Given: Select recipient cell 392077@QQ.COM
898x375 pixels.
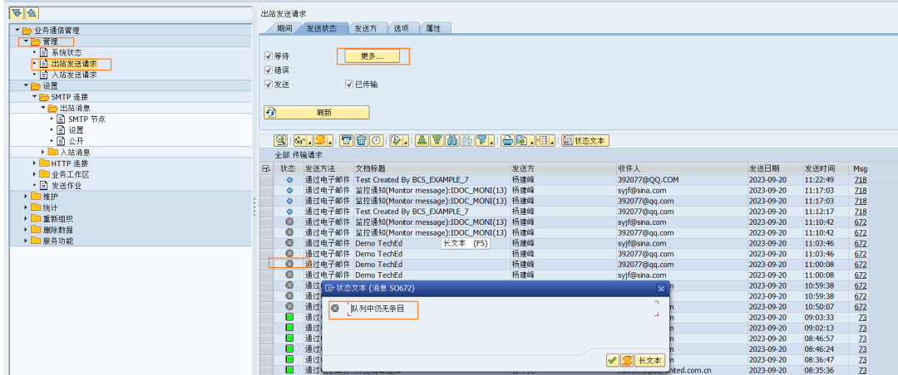Looking at the screenshot, I should 648,179.
